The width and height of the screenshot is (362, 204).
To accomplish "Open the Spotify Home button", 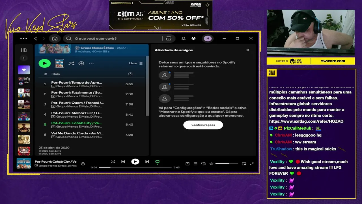I will pyautogui.click(x=55, y=39).
